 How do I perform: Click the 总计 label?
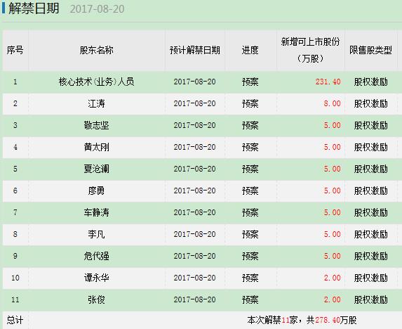pos(15,321)
